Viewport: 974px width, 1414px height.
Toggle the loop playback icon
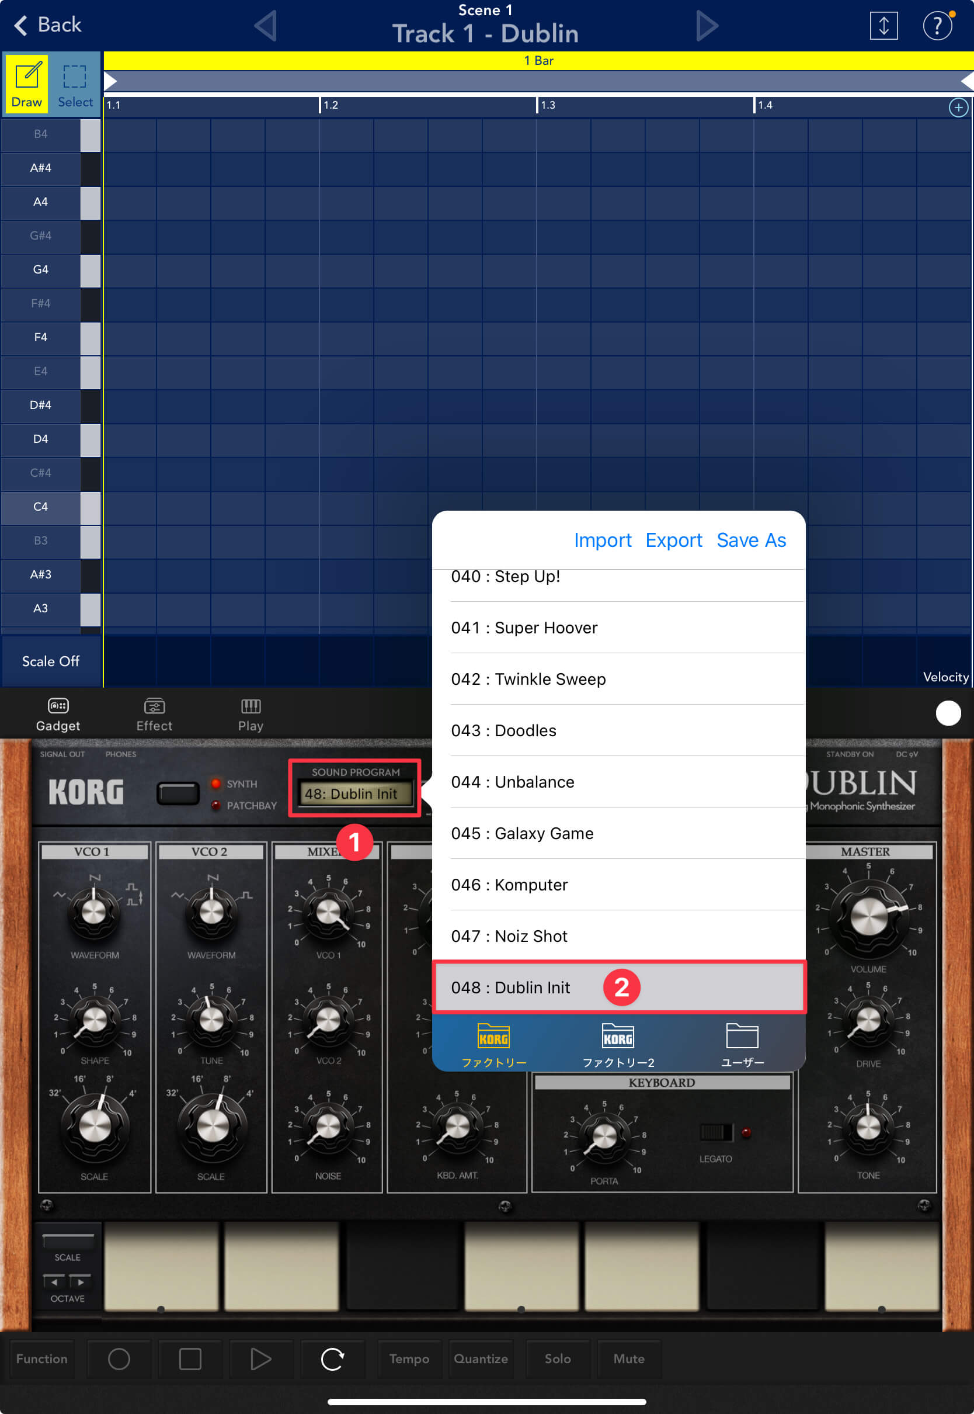[x=332, y=1358]
